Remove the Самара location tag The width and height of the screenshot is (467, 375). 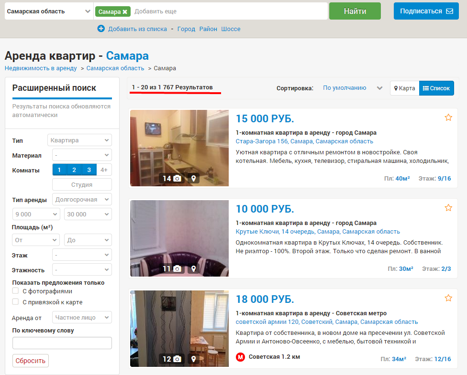125,11
